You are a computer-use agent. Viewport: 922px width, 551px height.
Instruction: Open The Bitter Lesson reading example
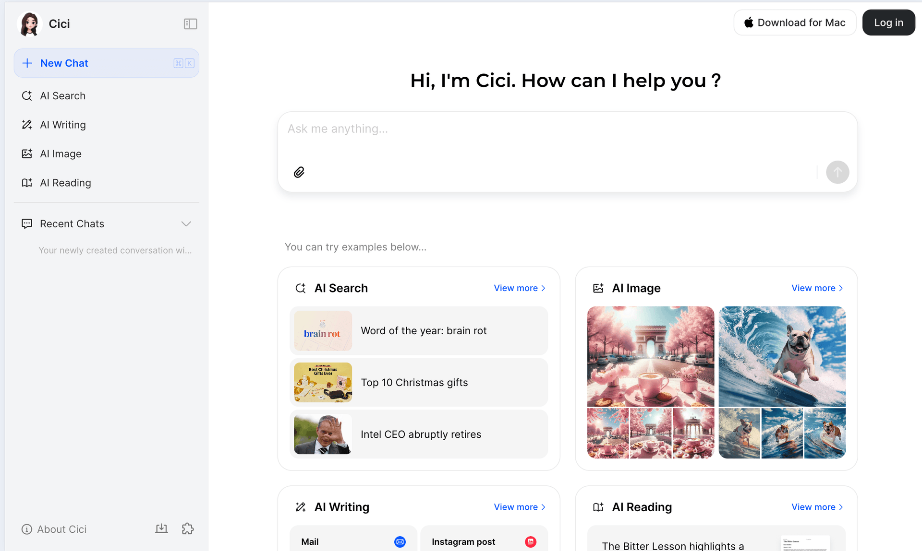[x=716, y=539]
